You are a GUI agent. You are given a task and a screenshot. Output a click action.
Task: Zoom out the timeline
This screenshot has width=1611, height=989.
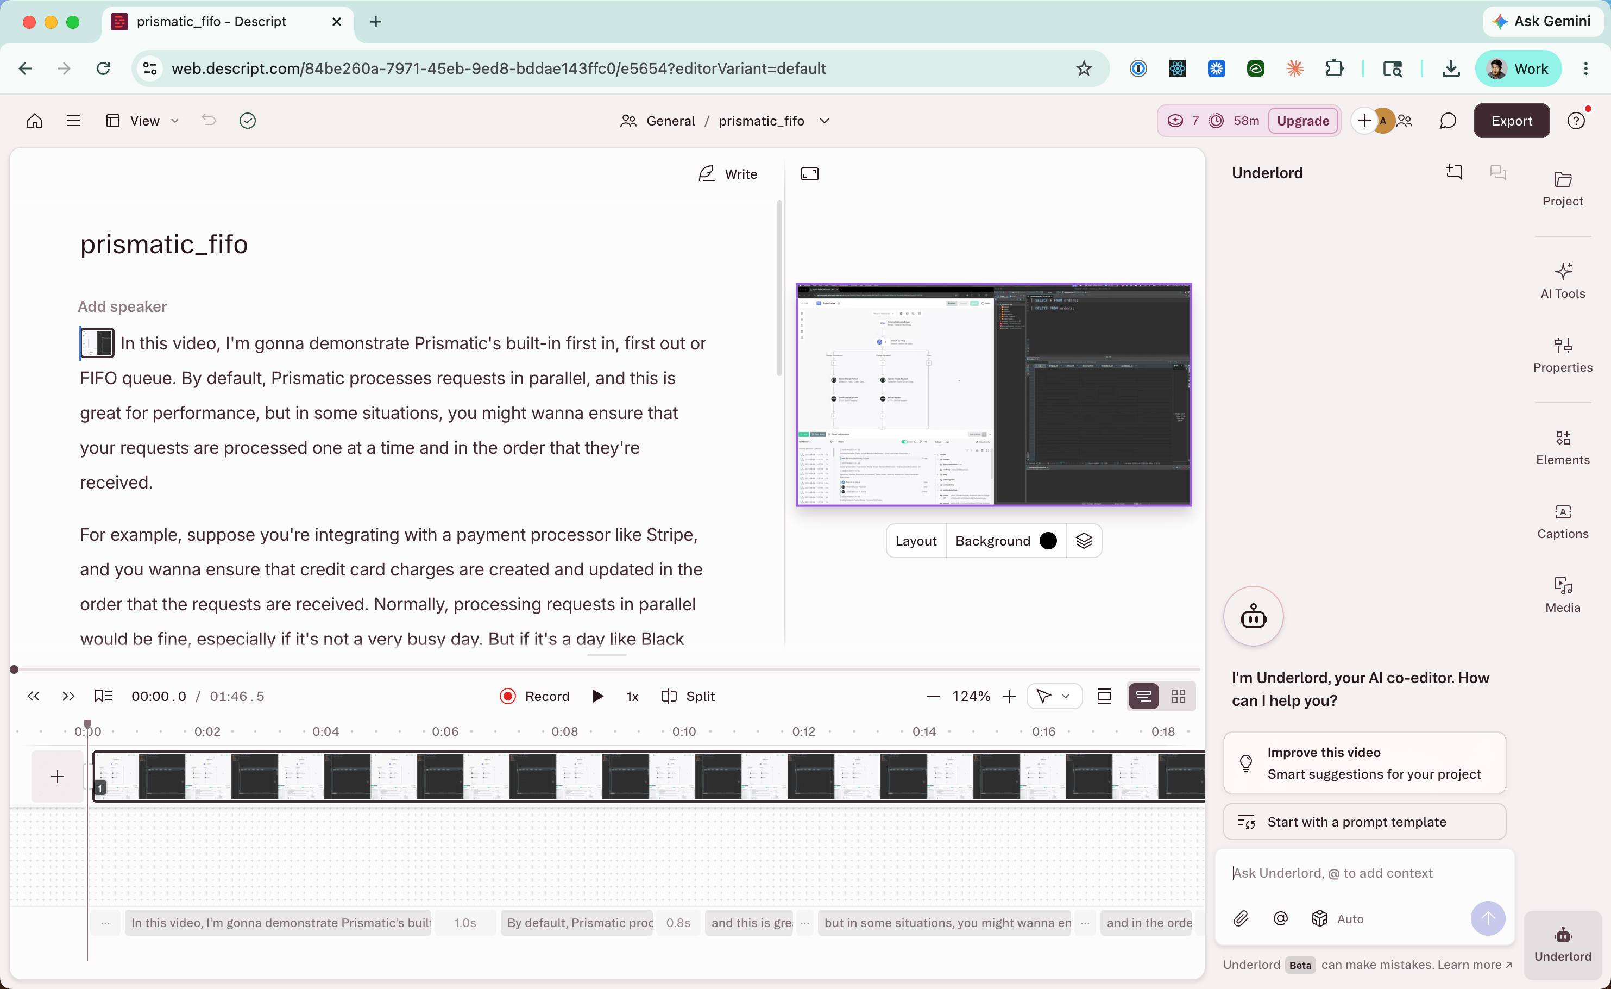tap(933, 696)
